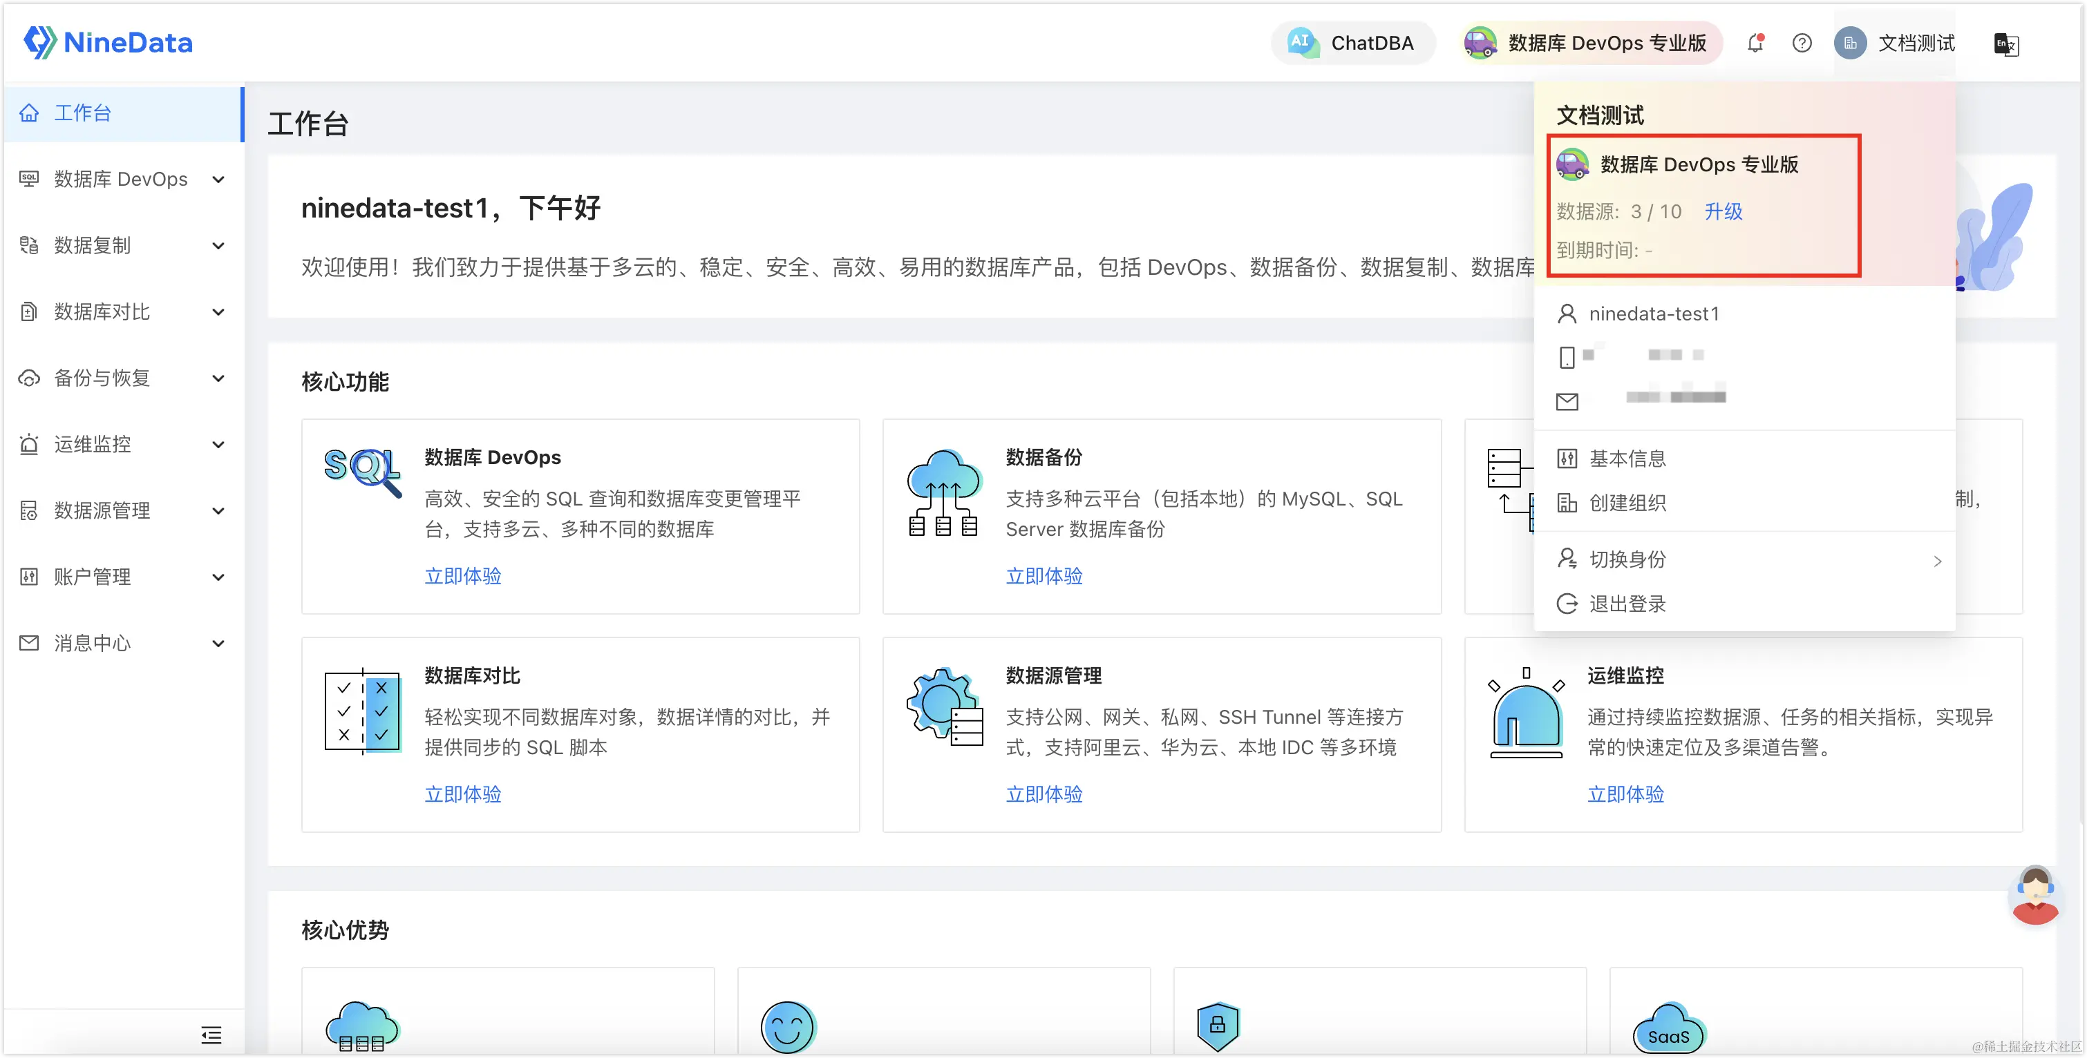Expand 备份与恢复 sidebar chevron
The width and height of the screenshot is (2087, 1058).
[x=218, y=378]
